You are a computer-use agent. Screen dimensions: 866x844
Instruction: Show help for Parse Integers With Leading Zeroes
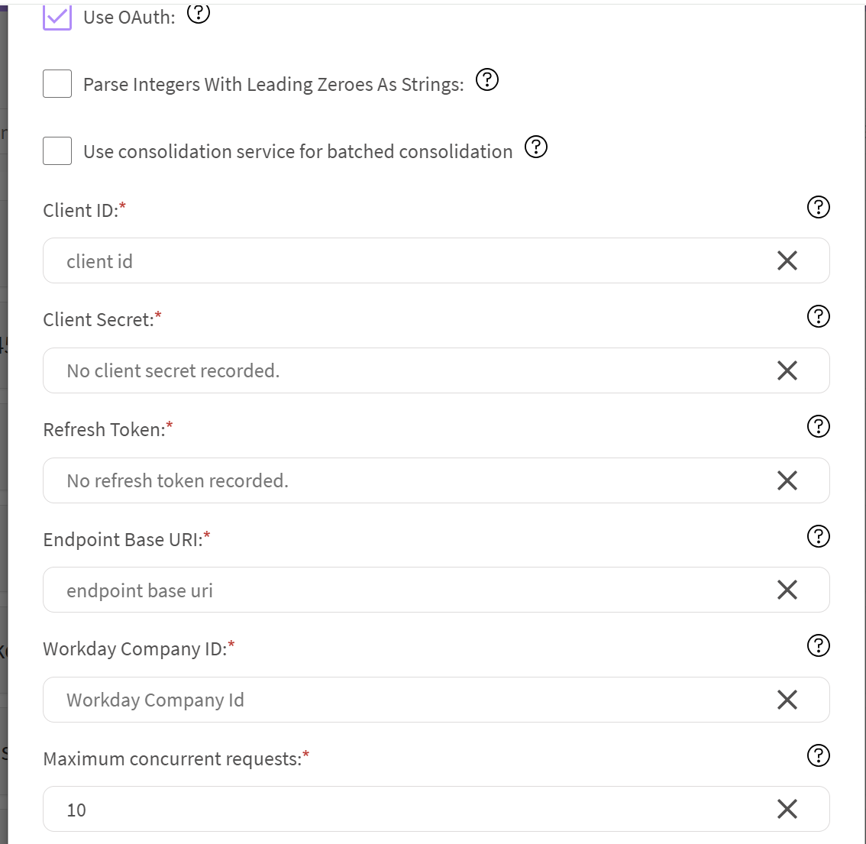(487, 79)
